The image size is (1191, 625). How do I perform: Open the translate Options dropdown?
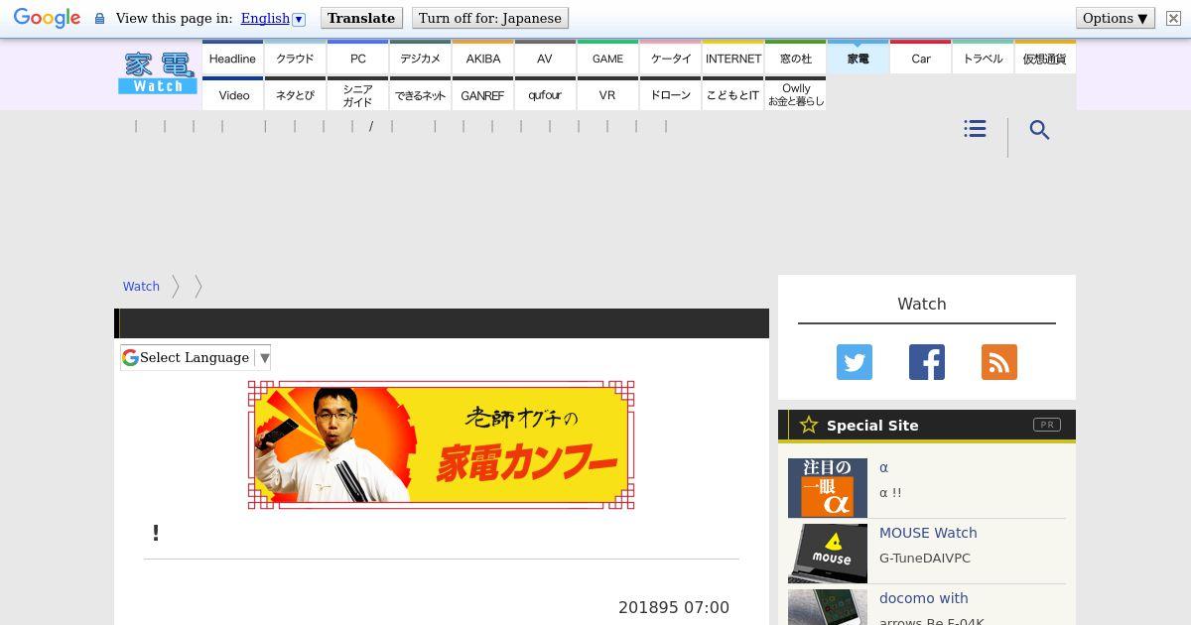point(1116,18)
